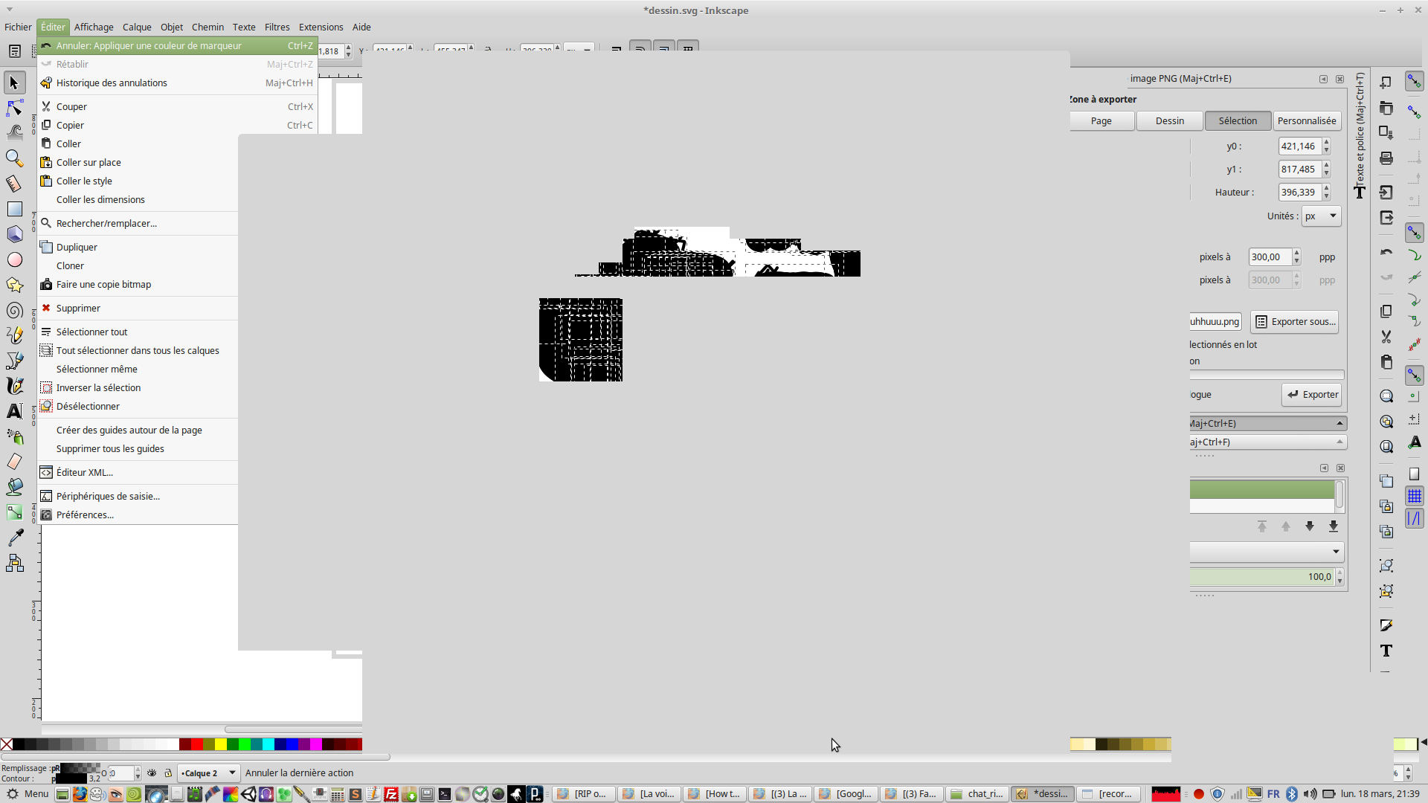Image resolution: width=1428 pixels, height=803 pixels.
Task: Expand the blend mode dropdown in layers panel
Action: pyautogui.click(x=1336, y=552)
